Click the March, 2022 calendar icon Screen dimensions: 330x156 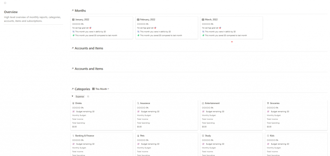coord(203,20)
